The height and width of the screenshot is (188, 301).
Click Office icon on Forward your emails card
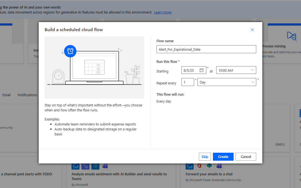pyautogui.click(x=199, y=166)
